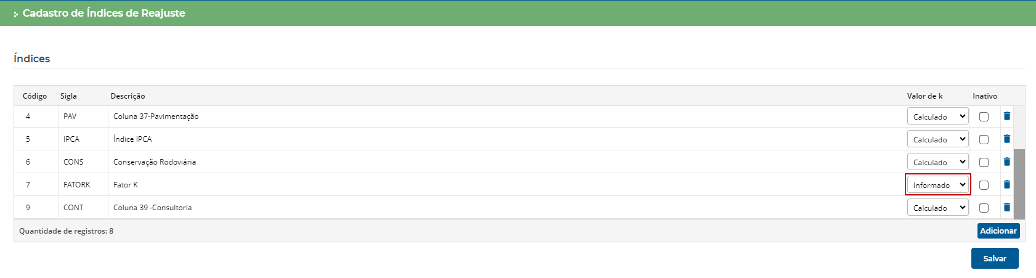
Task: Open Valor de k dropdown for CONT
Action: pos(937,208)
